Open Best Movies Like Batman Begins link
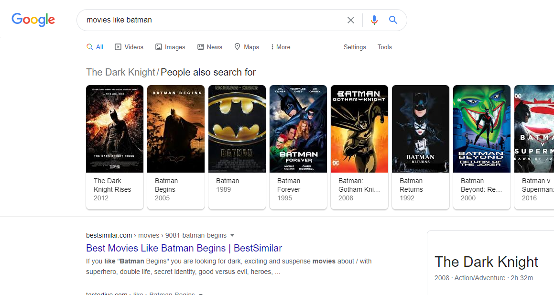The width and height of the screenshot is (554, 295). click(x=184, y=248)
